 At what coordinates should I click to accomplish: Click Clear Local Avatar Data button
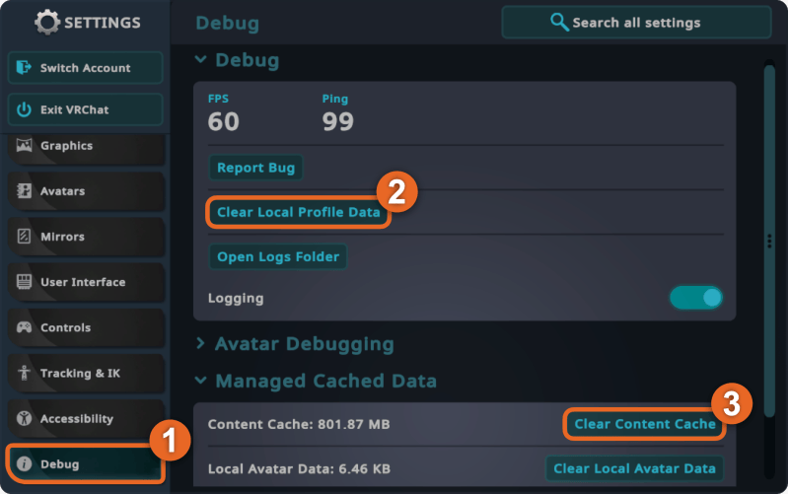coord(634,468)
